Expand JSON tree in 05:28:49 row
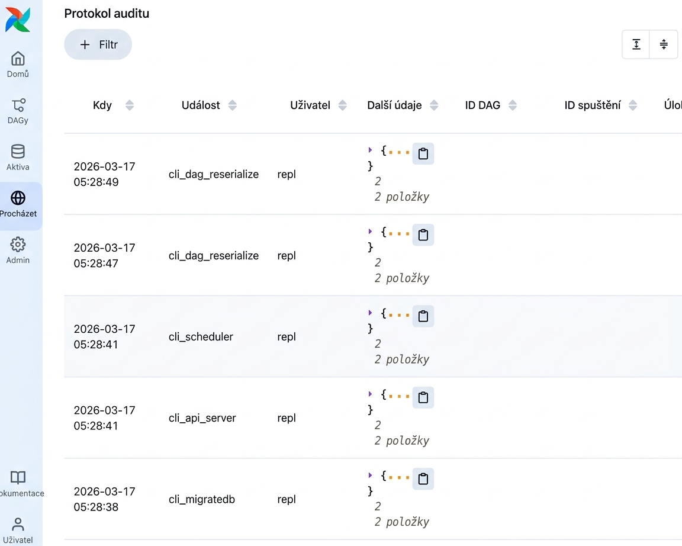682x546 pixels. pyautogui.click(x=370, y=150)
